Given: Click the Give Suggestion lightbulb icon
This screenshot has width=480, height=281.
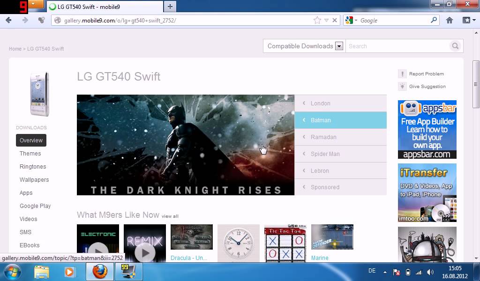Looking at the screenshot, I should click(402, 87).
